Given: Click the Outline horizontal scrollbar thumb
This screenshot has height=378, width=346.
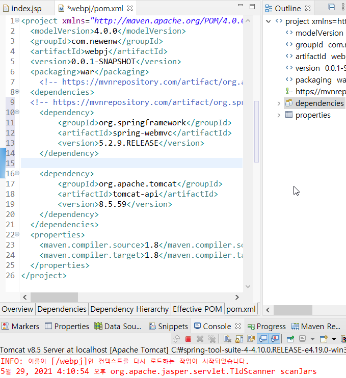Looking at the screenshot, I should click(292, 310).
